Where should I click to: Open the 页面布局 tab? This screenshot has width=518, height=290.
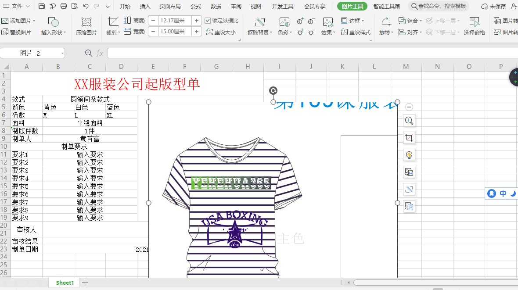coord(170,6)
